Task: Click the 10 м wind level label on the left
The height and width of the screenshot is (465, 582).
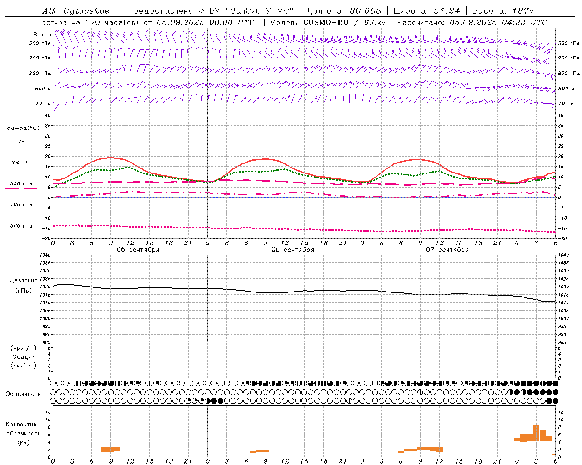Action: [x=44, y=104]
